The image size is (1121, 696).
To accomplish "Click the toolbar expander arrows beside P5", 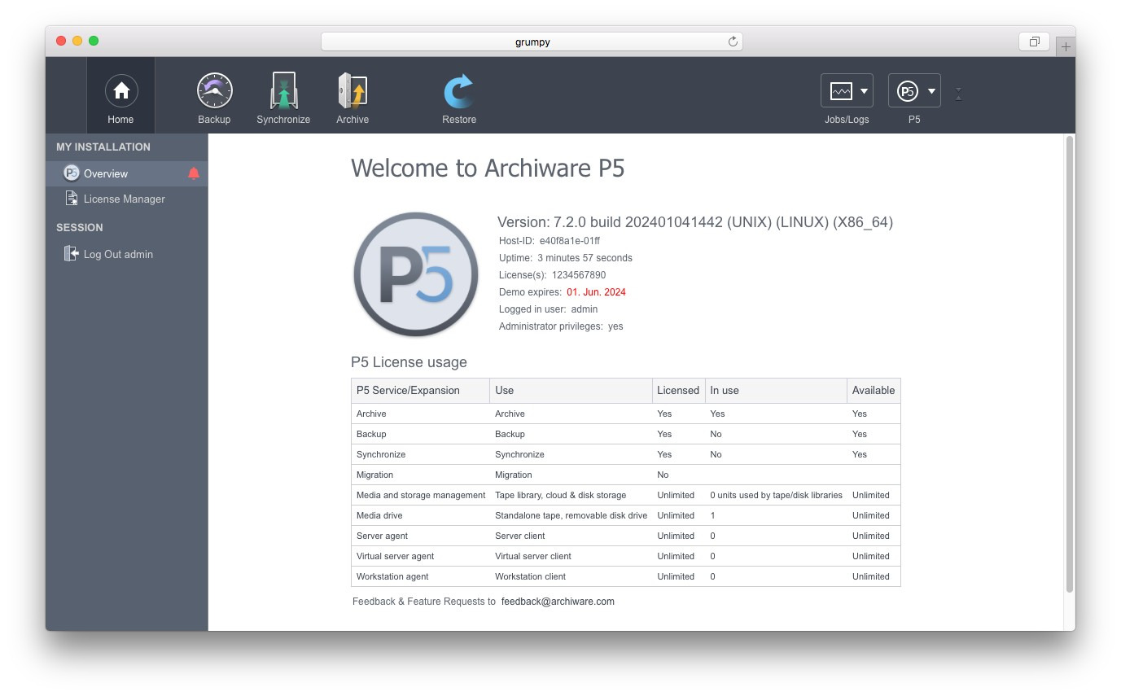I will (x=958, y=94).
